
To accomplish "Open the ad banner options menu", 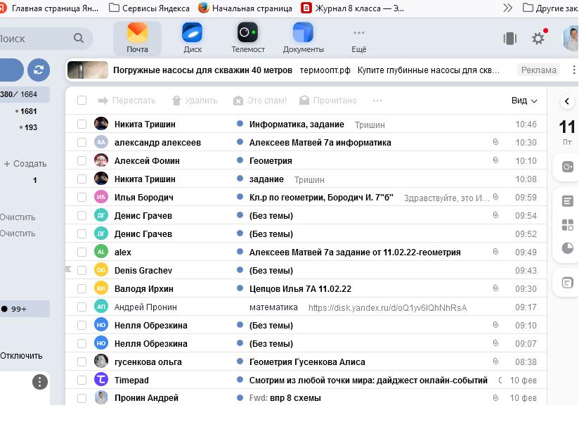I will pyautogui.click(x=574, y=70).
